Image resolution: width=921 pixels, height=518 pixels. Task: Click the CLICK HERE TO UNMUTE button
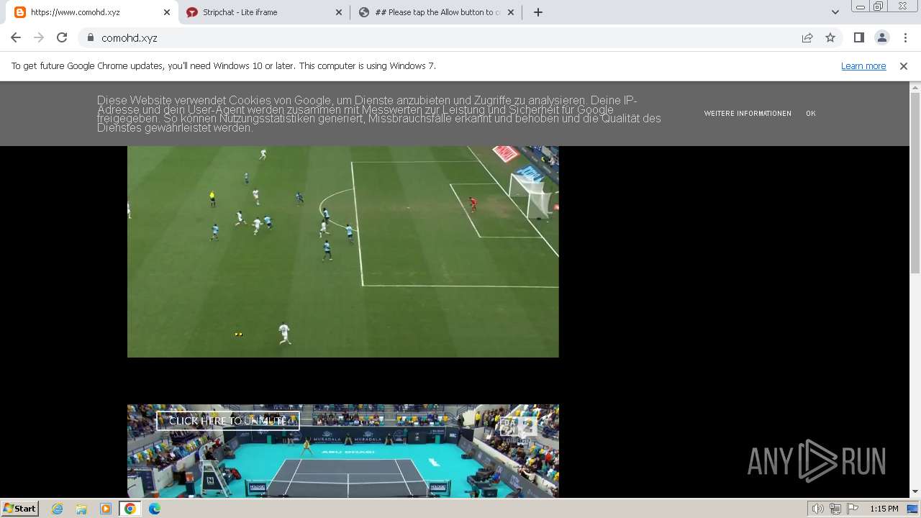click(228, 421)
